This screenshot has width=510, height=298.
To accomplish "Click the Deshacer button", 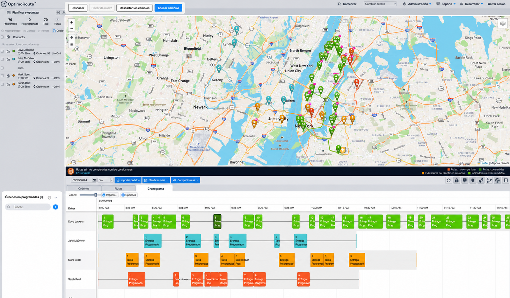I will (78, 8).
